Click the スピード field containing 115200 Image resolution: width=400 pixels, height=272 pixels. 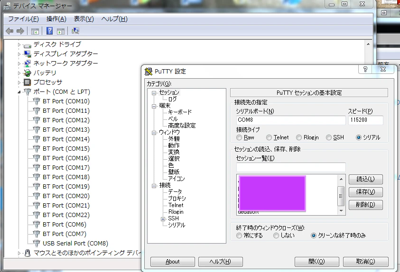coord(365,120)
